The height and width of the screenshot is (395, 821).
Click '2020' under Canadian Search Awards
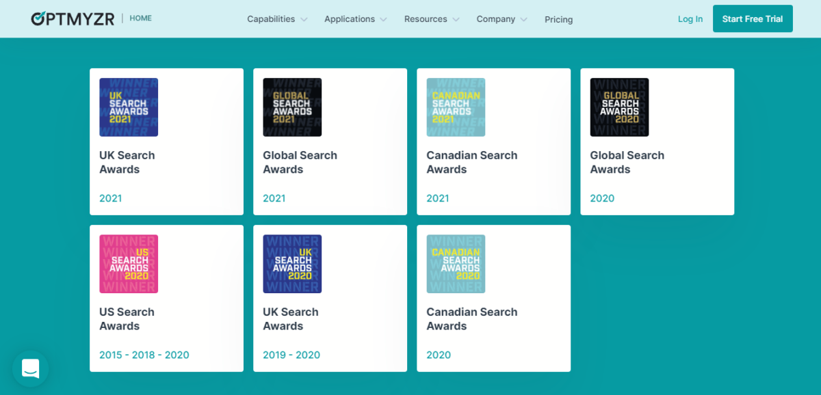coord(439,355)
